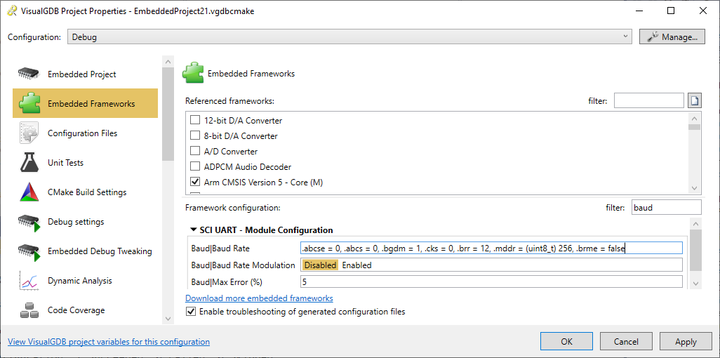Click framework configuration scrollbar thumb

point(695,251)
